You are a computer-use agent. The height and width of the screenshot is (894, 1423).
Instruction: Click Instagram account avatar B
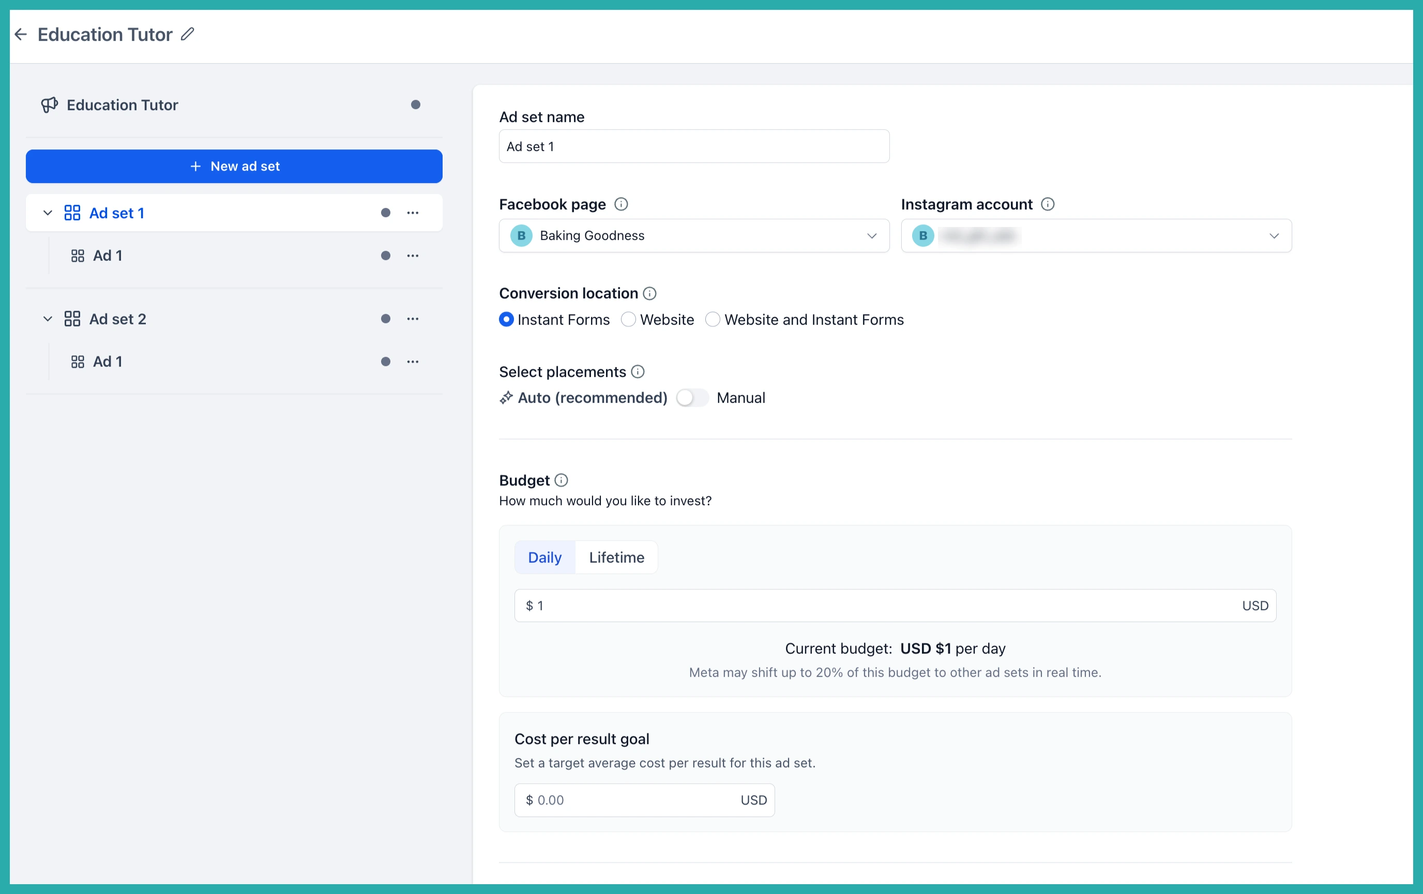pyautogui.click(x=922, y=236)
